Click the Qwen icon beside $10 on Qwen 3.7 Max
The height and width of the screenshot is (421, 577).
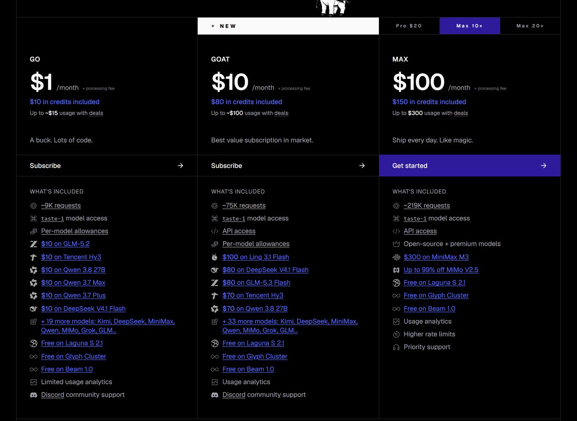tap(34, 282)
